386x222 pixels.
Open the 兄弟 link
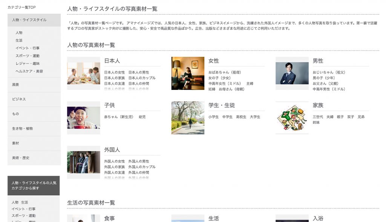(x=361, y=117)
